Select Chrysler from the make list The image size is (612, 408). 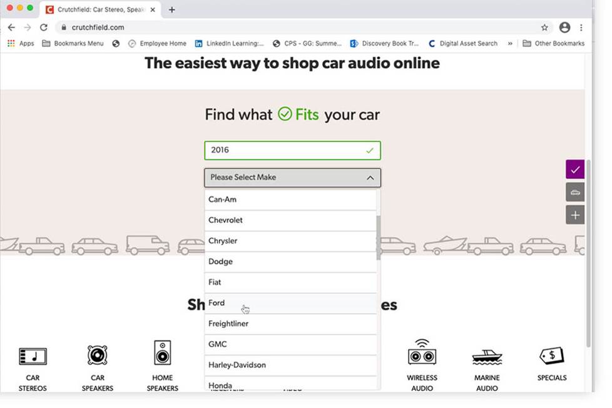click(x=290, y=241)
